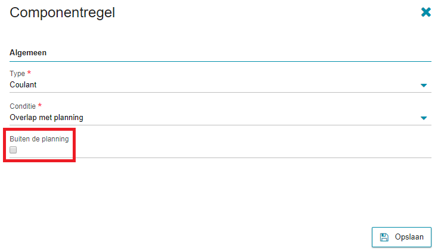Expand the Type dropdown arrow
Viewport: 441px width, 252px height.
[x=424, y=86]
